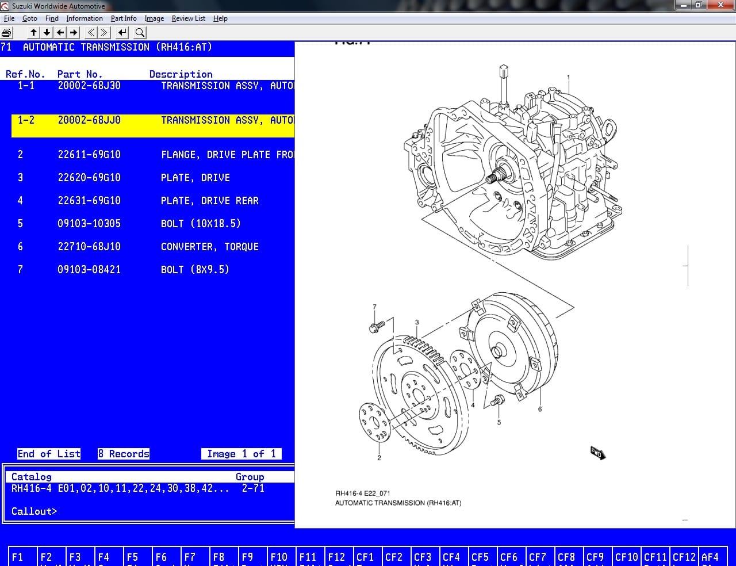Click the magnifying glass search icon
The image size is (736, 566).
(x=140, y=33)
